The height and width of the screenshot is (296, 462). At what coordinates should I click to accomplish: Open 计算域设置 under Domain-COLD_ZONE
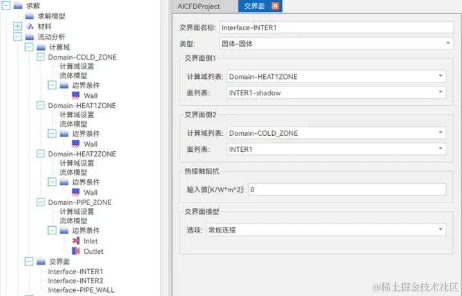point(76,66)
